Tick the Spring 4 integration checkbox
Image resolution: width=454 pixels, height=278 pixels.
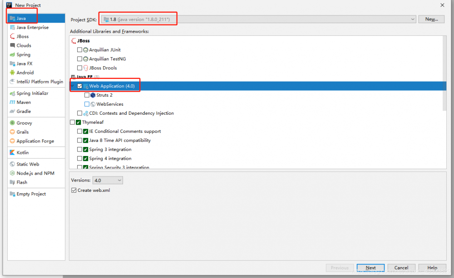tap(79, 159)
